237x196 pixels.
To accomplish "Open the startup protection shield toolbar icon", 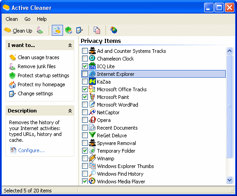I will (x=68, y=30).
